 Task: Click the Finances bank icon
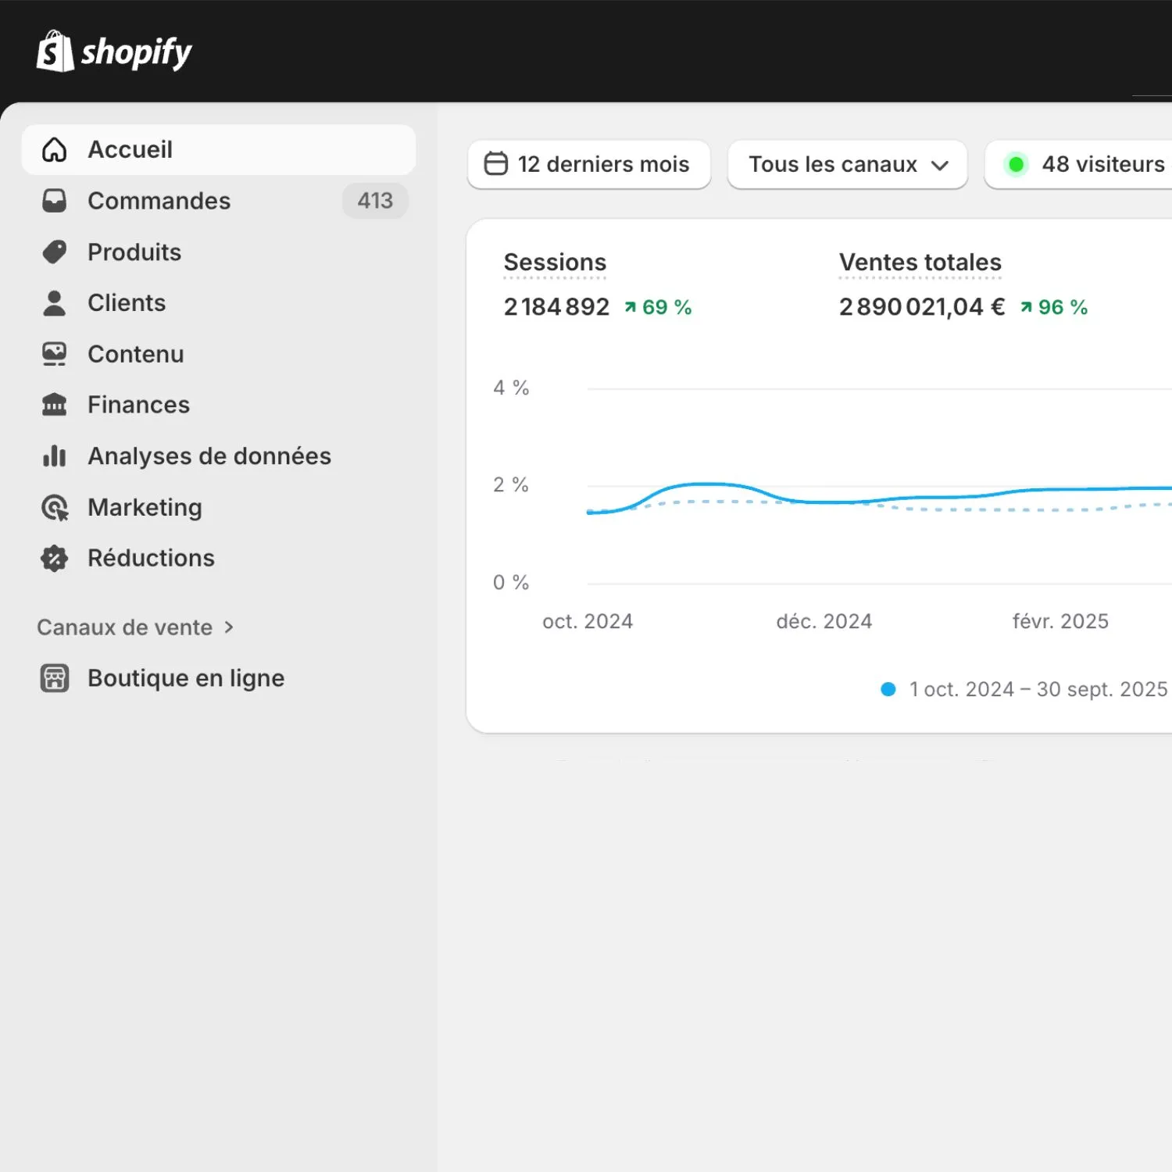tap(54, 405)
